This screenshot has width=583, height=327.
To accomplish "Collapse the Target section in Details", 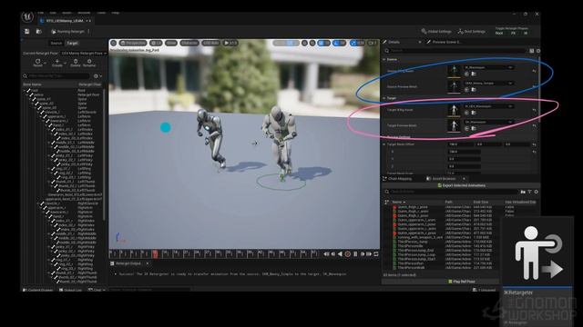I will [384, 98].
